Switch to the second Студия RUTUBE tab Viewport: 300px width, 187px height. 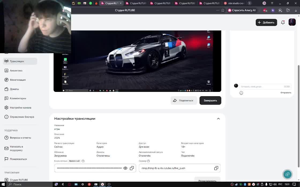tap(136, 3)
